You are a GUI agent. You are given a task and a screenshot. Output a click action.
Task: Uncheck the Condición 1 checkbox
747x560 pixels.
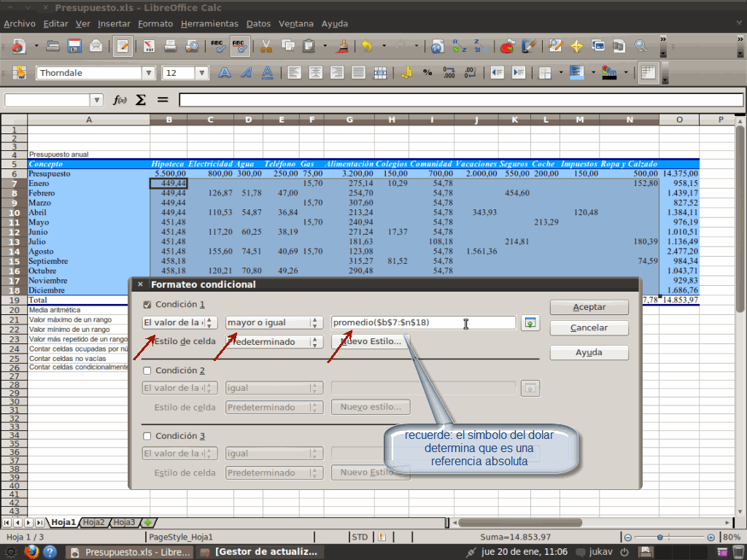click(147, 305)
